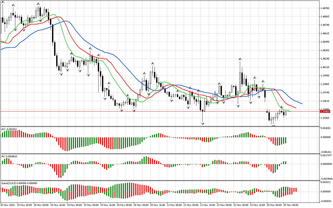
Task: Click the red current price tag 1.39459
Action: coord(325,111)
